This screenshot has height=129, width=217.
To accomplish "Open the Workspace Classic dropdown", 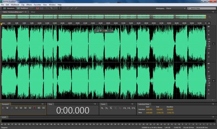I will [x=176, y=8].
